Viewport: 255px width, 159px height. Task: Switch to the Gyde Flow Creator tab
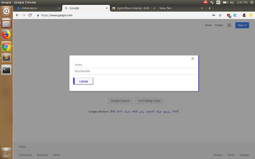point(130,8)
